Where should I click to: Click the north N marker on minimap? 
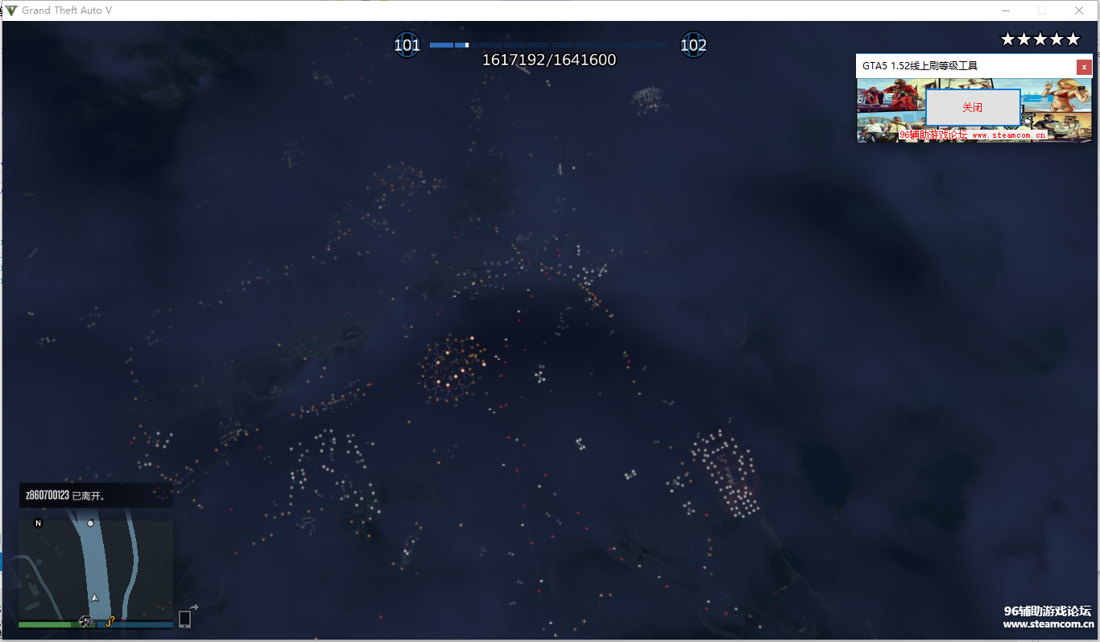(x=38, y=523)
